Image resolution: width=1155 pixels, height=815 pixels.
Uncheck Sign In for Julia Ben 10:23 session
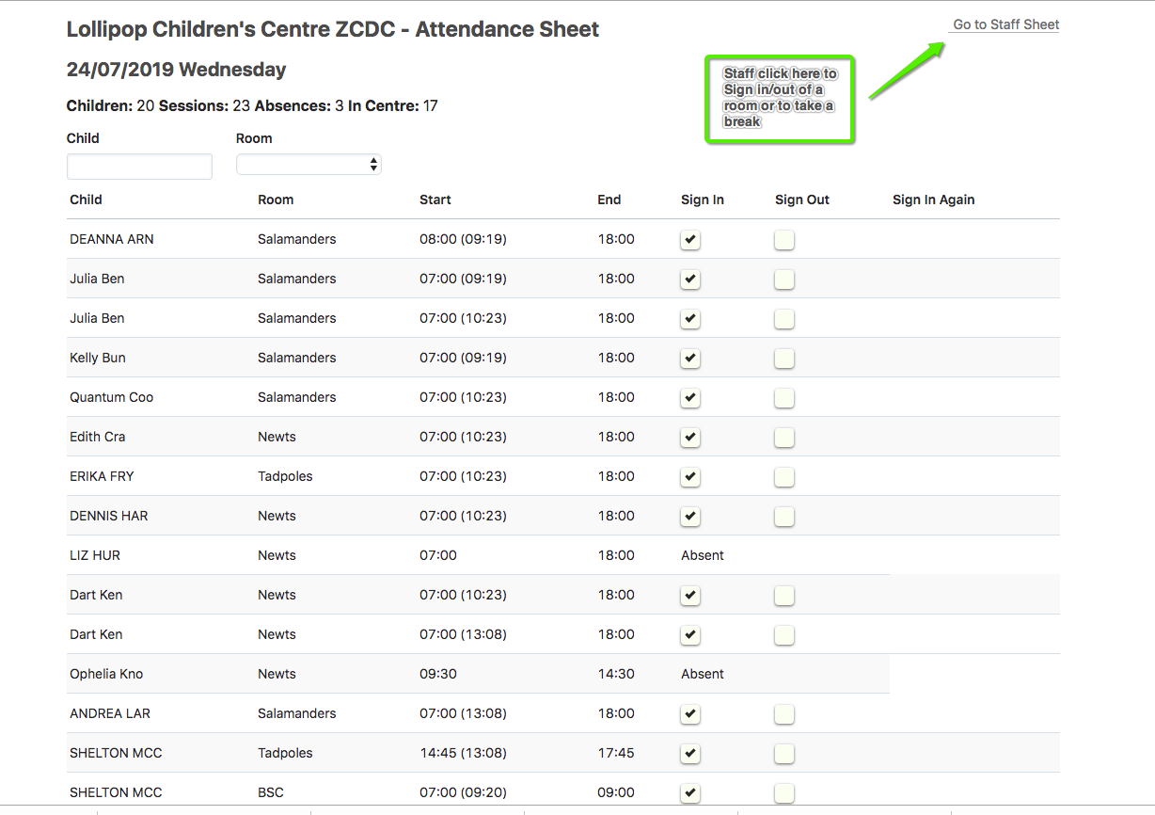[x=690, y=319]
